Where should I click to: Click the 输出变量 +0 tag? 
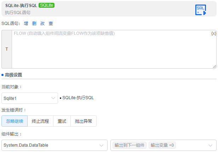(162, 145)
